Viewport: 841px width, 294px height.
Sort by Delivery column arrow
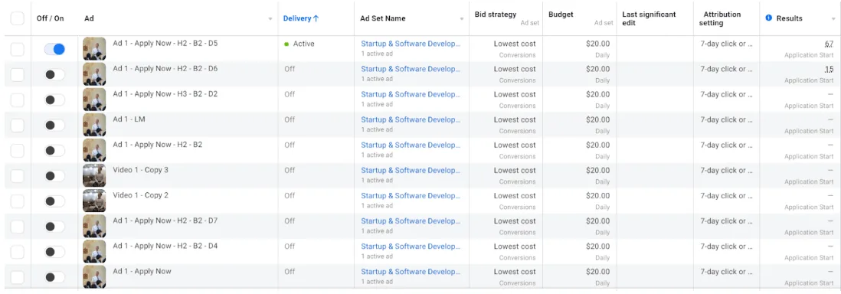click(x=316, y=18)
